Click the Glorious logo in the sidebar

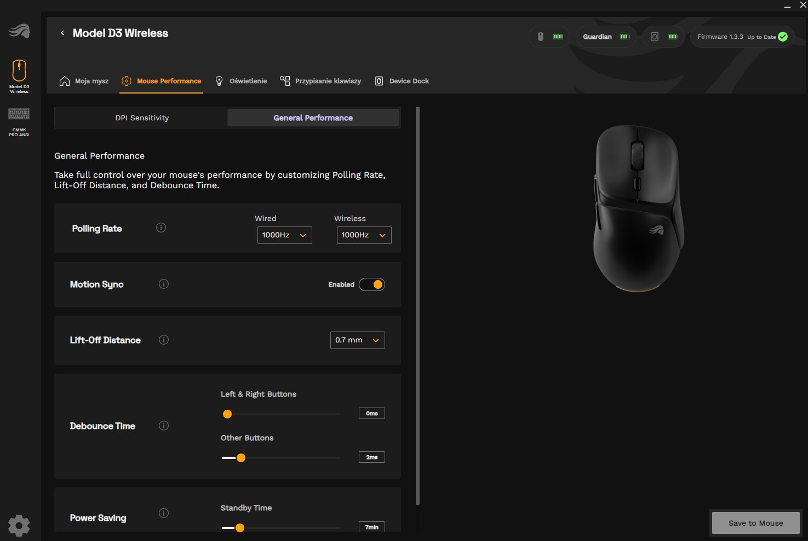coord(19,31)
